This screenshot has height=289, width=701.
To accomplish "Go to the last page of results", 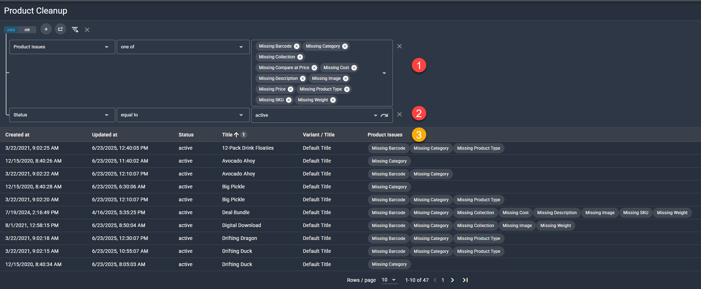I will click(x=465, y=280).
